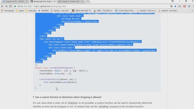Open the android How to set bookmark

(x=146, y=11)
